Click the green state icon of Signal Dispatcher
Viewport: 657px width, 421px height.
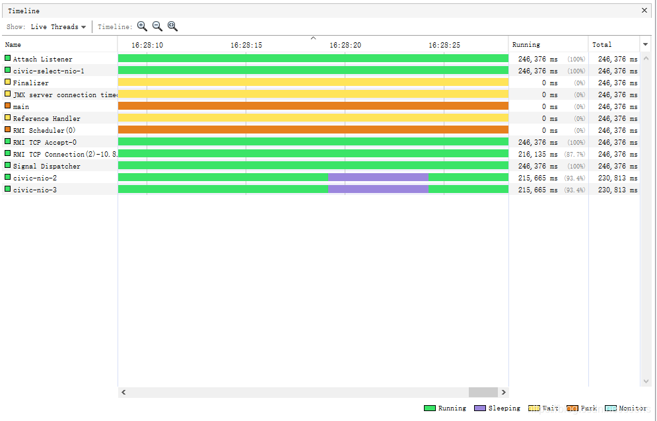click(7, 165)
